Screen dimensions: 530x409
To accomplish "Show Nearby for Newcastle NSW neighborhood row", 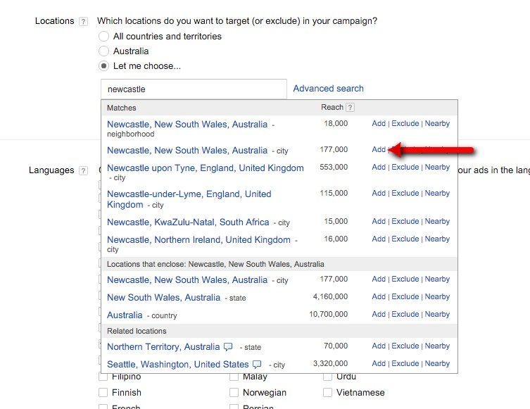I will (437, 123).
